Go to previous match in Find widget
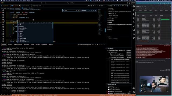Image resolution: width=172 pixels, height=96 pixels. point(89,10)
